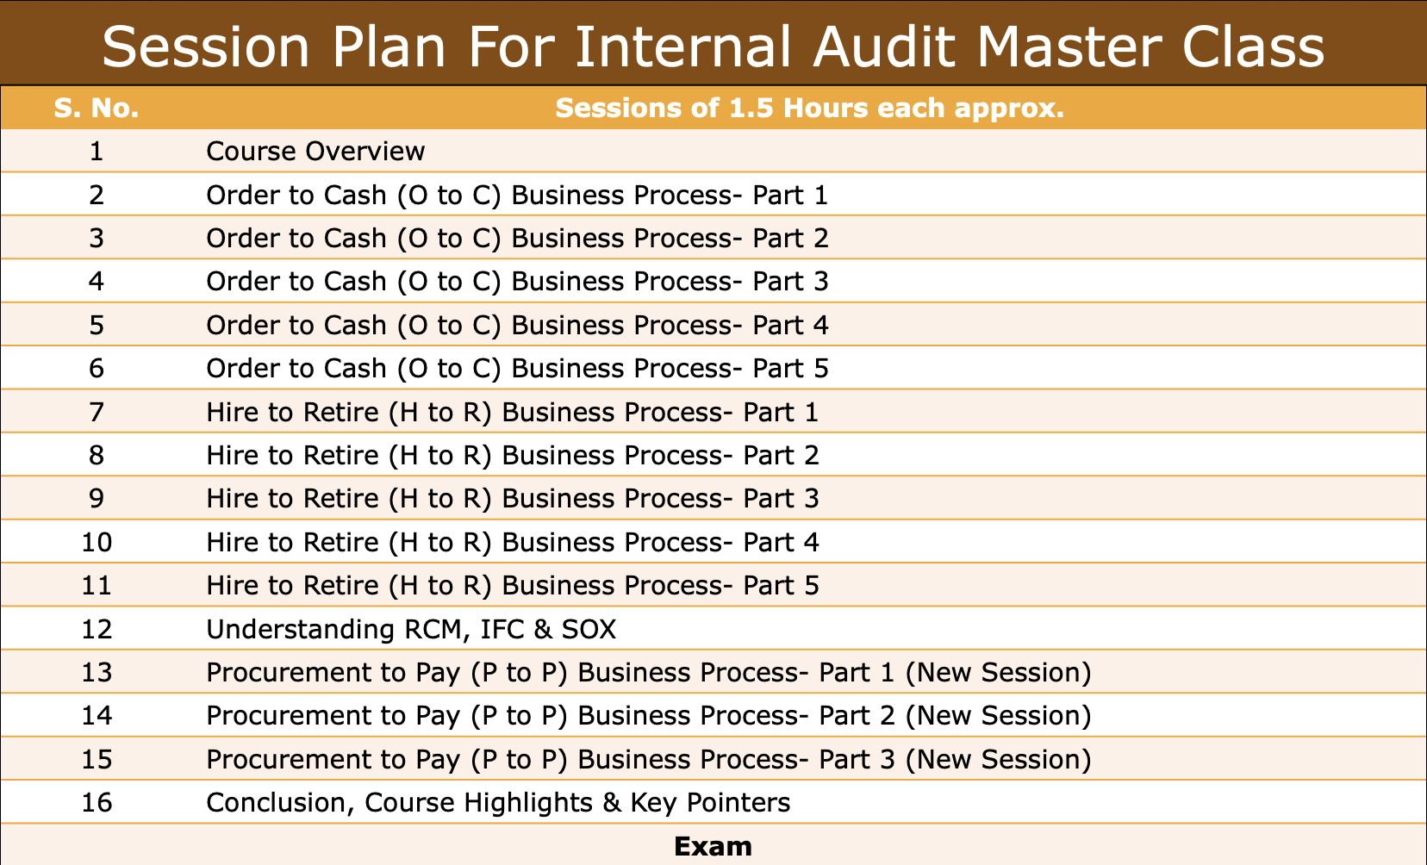Select Procurement to Pay Part 3 row
Image resolution: width=1427 pixels, height=865 pixels.
648,760
